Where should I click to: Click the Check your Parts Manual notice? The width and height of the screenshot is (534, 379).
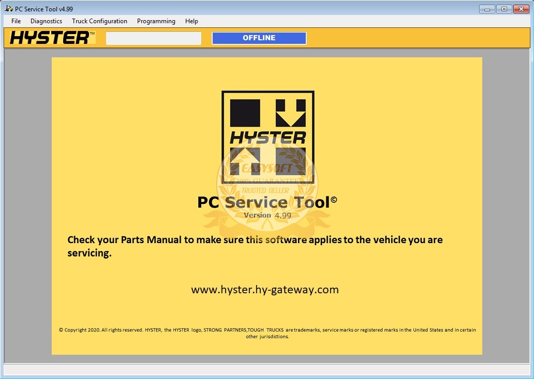coord(255,246)
